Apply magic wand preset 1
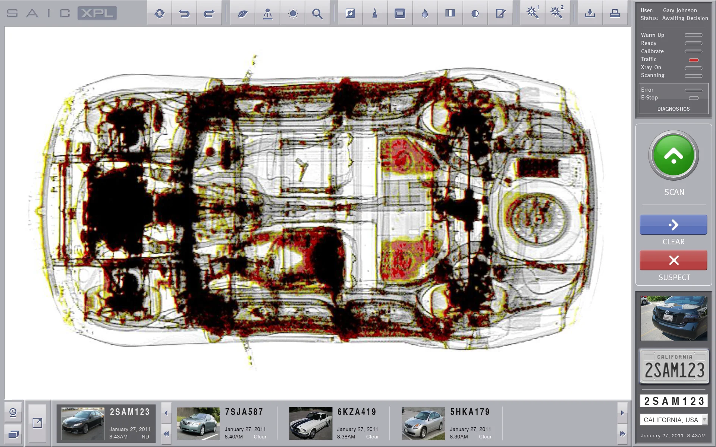716x447 pixels. 532,13
